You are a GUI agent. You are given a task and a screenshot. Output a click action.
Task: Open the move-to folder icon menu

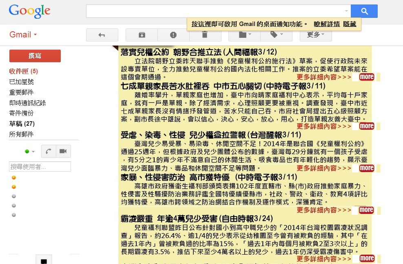(x=244, y=35)
